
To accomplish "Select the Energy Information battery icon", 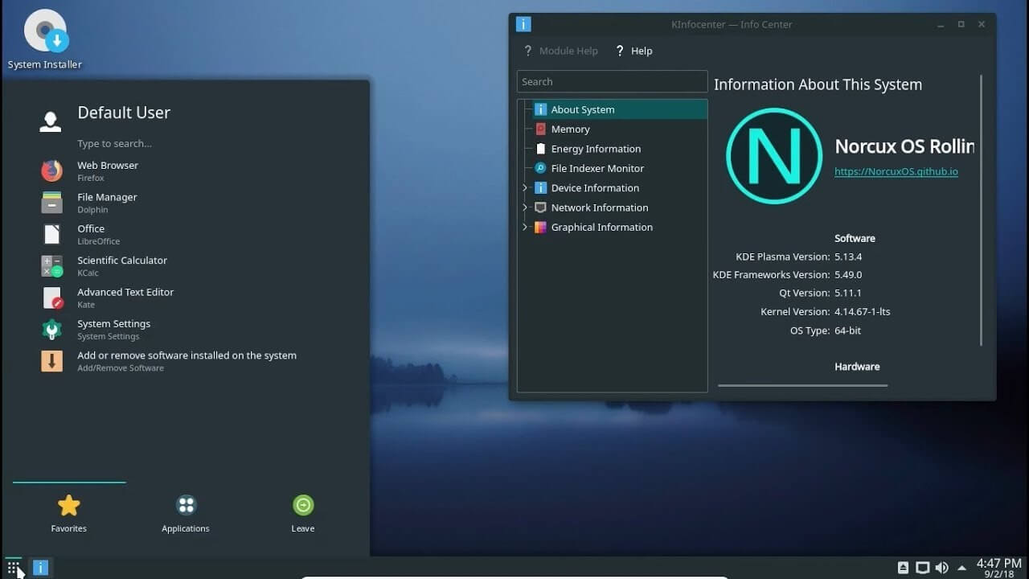I will [x=540, y=149].
